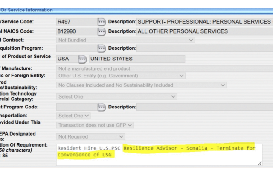Screen dimensions: 273x181
Task: Click 'Resilience Advisor - Somalia' highlighted text
Action: click(x=166, y=148)
